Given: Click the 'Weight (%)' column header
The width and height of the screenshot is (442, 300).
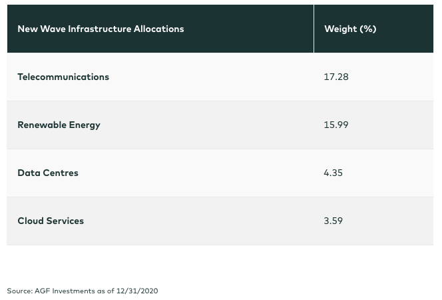Looking at the screenshot, I should tap(350, 29).
